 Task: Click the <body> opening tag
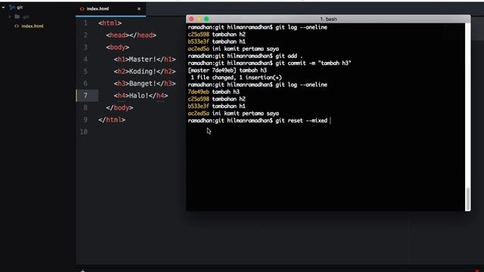118,47
